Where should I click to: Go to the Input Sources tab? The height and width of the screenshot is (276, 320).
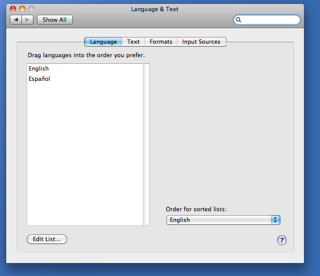coord(201,42)
